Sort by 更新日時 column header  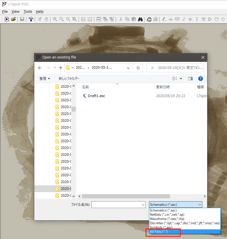[x=163, y=87]
